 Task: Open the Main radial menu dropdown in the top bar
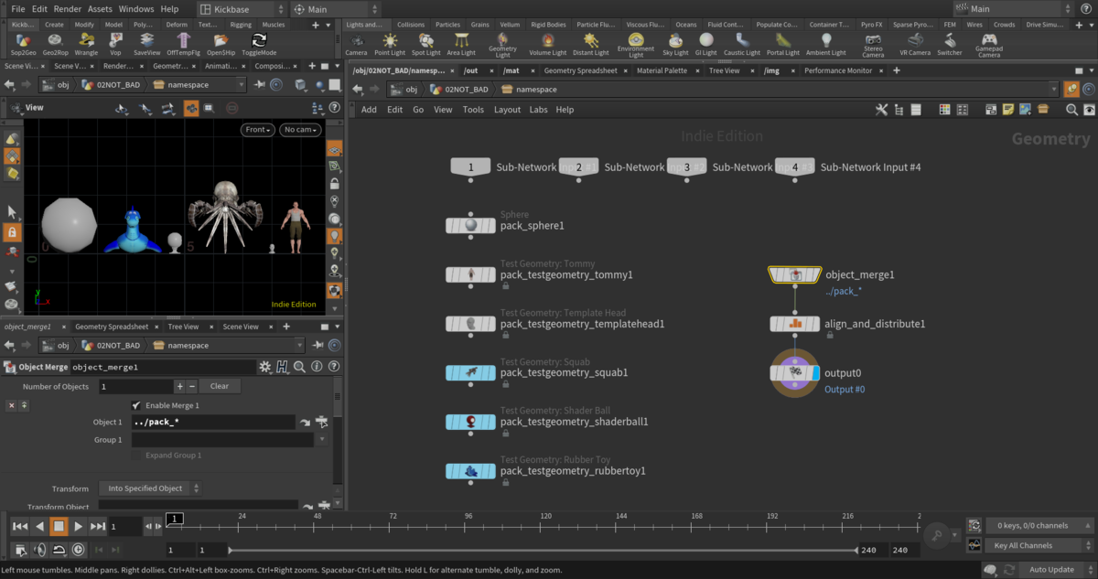335,9
